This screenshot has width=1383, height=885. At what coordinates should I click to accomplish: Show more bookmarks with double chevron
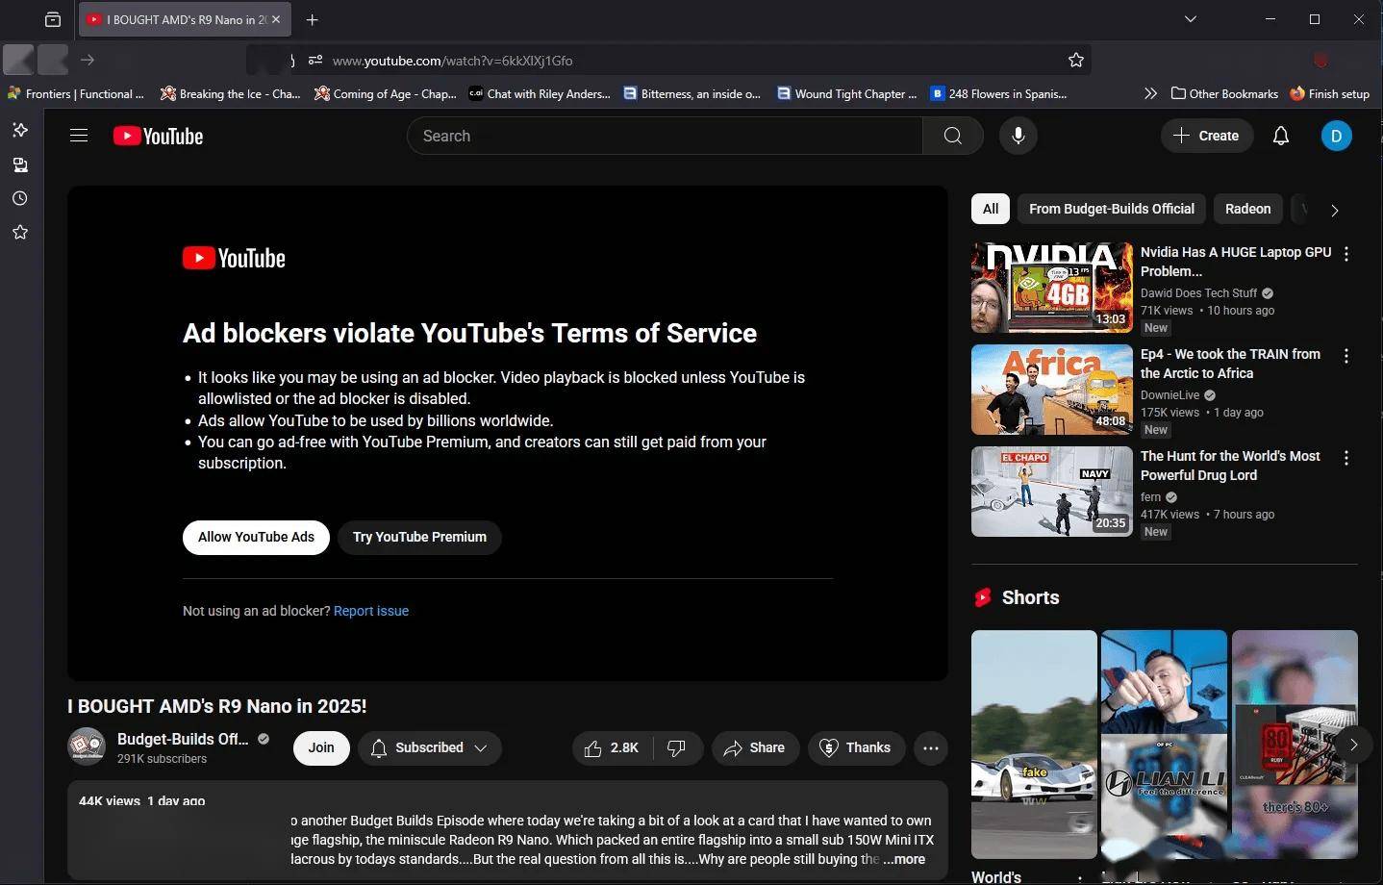tap(1150, 93)
